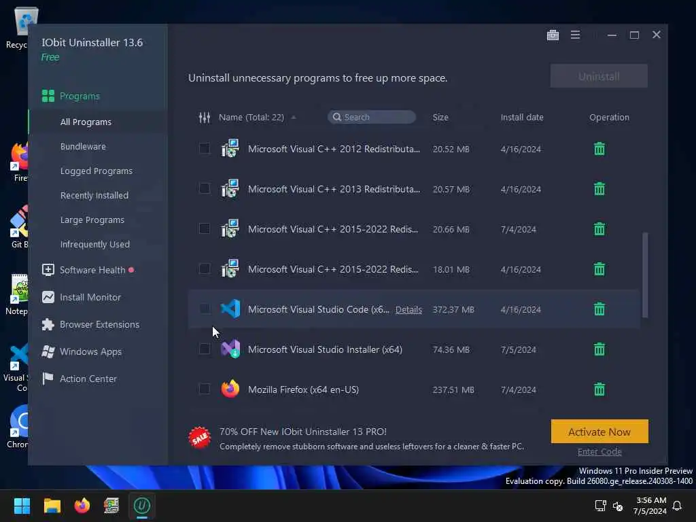Open the taskbar notifications bell
Viewport: 696px width, 522px height.
click(x=677, y=506)
